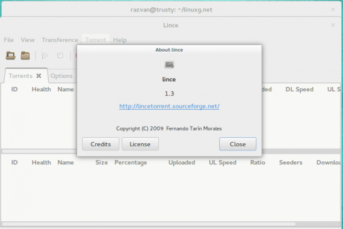The width and height of the screenshot is (343, 229).
Task: Sort lower torrent list by ID column
Action: point(14,162)
